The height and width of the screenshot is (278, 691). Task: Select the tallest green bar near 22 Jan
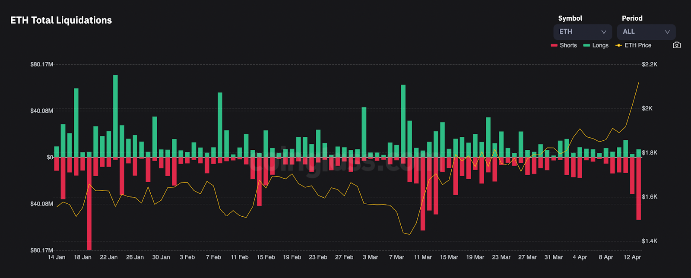tap(115, 116)
